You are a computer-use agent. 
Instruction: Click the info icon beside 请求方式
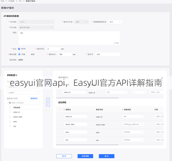(x=71, y=22)
